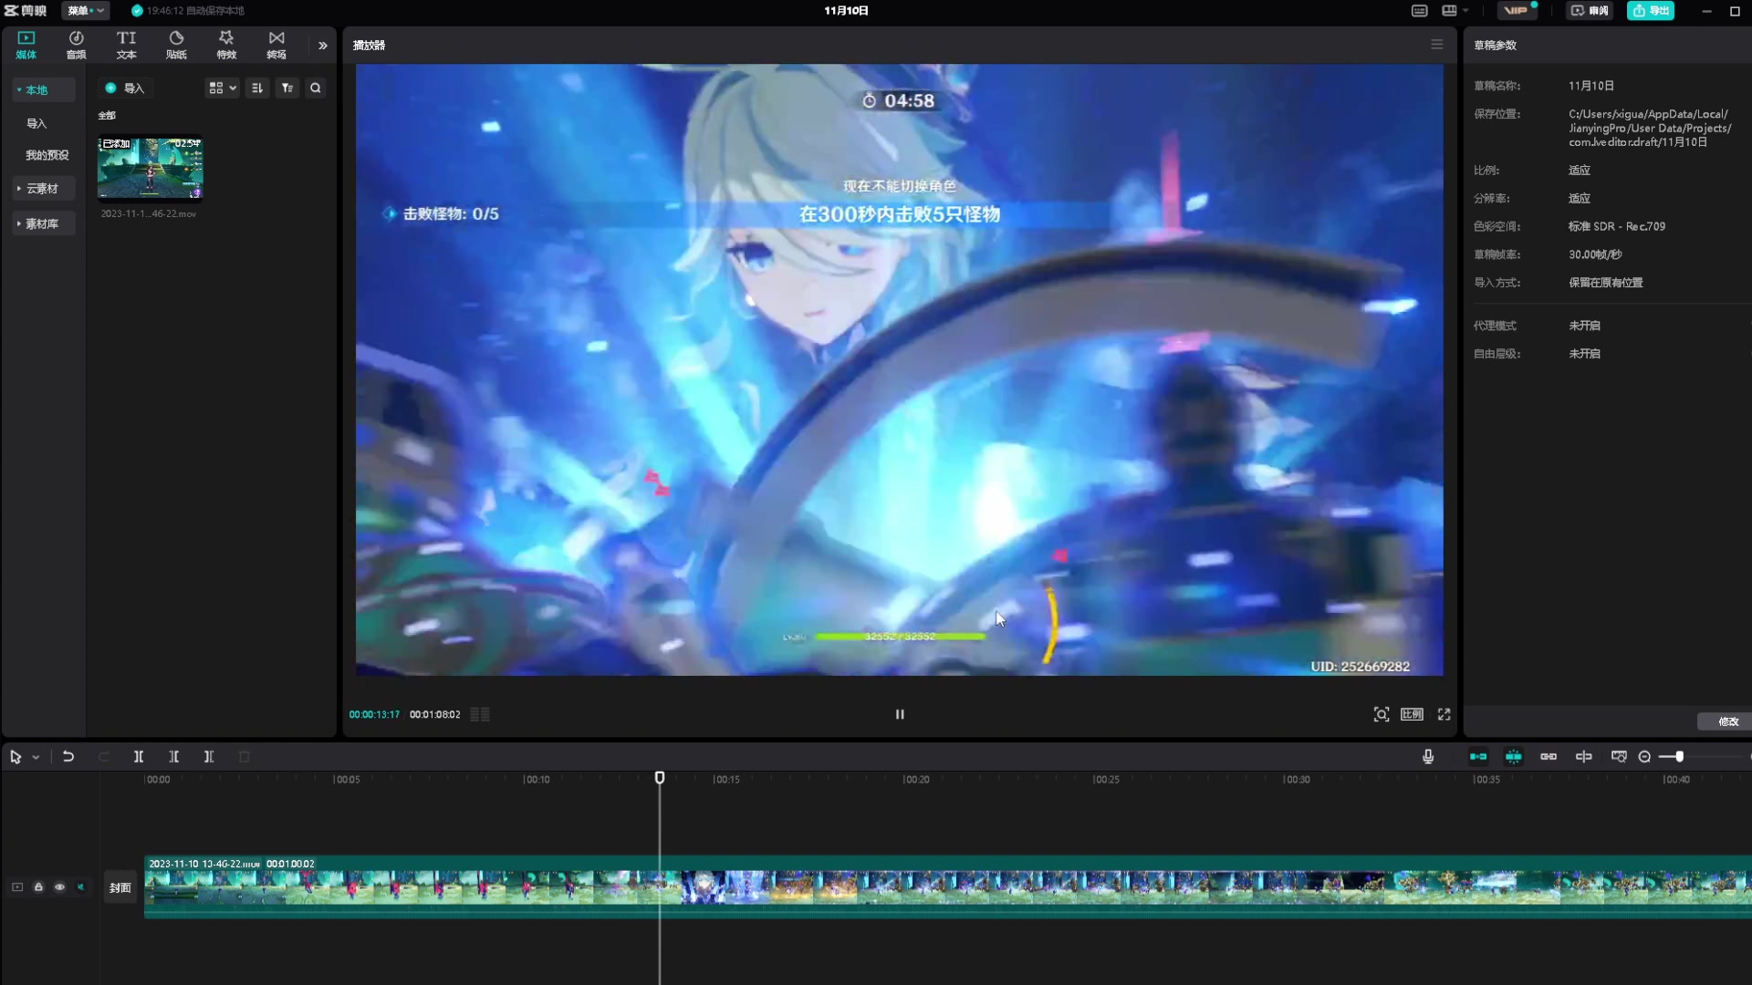1752x985 pixels.
Task: Select the 2023-11-10 13-46-22.mov timeline clip
Action: point(947,886)
